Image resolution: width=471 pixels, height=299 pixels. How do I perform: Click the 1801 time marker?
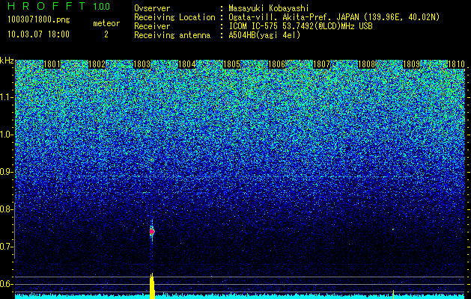click(x=52, y=64)
